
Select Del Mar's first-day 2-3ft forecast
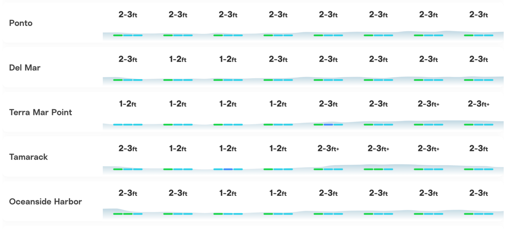(x=128, y=59)
